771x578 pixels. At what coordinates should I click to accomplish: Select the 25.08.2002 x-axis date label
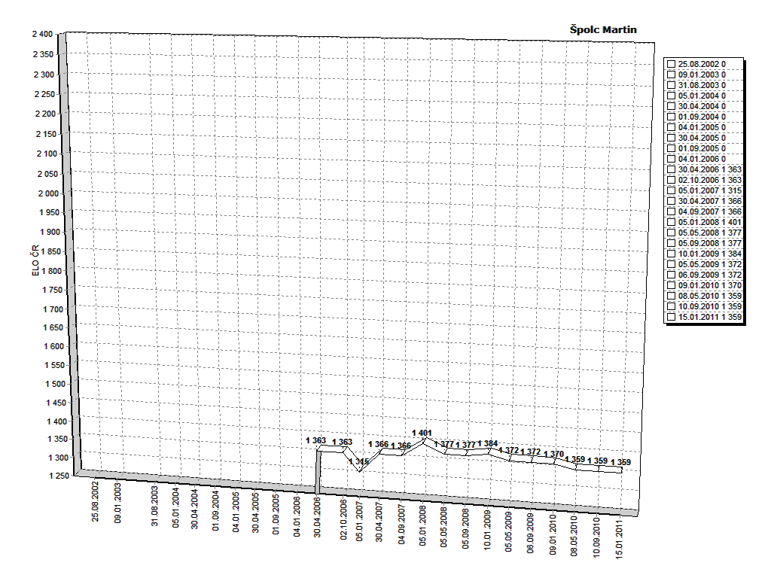(96, 501)
